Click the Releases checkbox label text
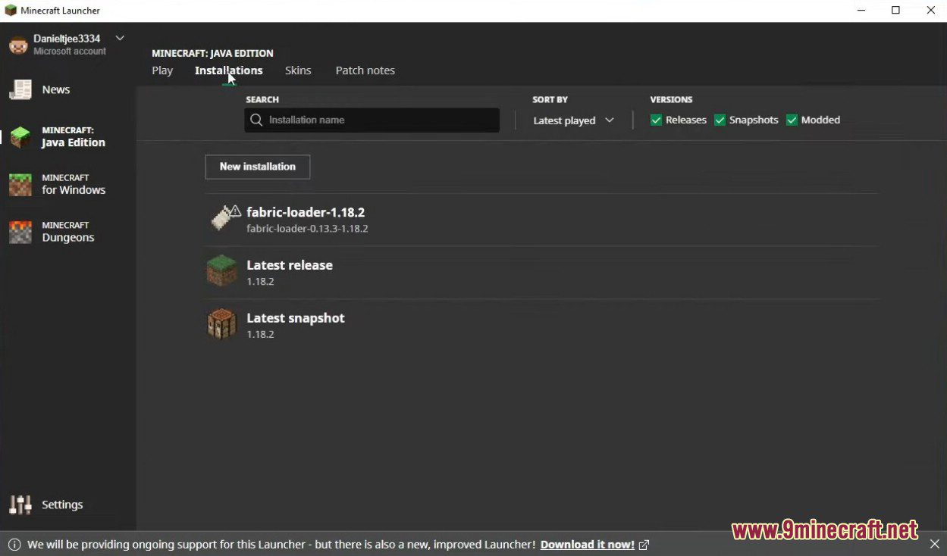The width and height of the screenshot is (947, 556). tap(686, 120)
